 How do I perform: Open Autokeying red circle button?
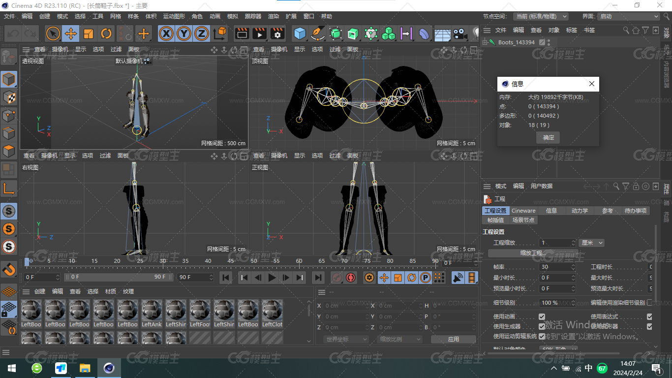351,278
